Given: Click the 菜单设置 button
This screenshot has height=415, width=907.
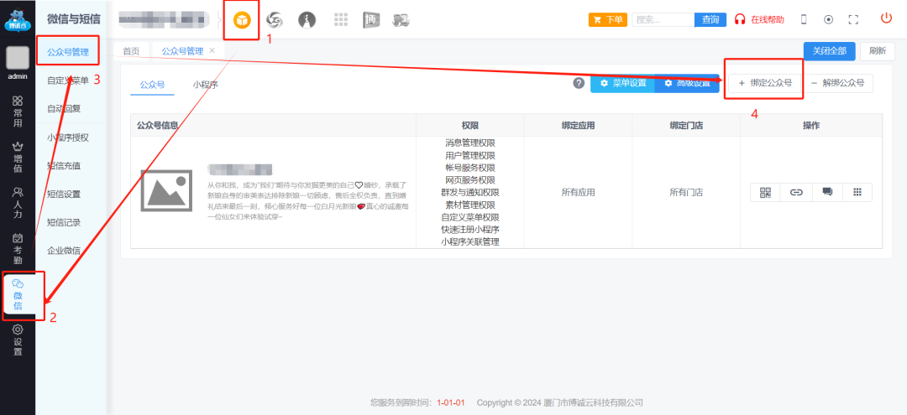Looking at the screenshot, I should [x=622, y=83].
